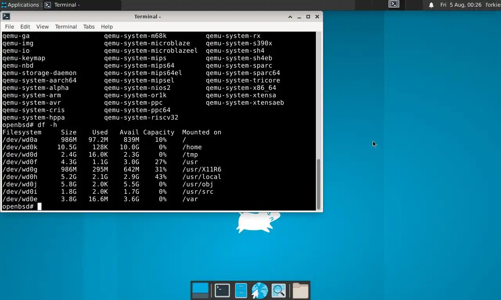Click the terminal vertical scrollbar thumb
This screenshot has width=501, height=300.
pos(319,184)
